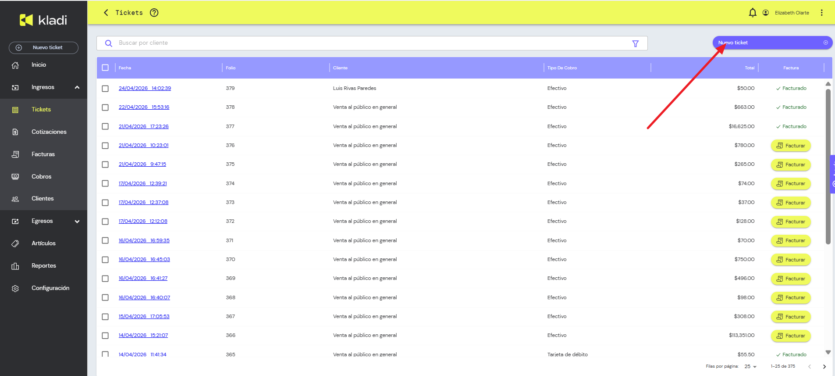Sort by the Factura column header
The width and height of the screenshot is (835, 376).
(791, 68)
